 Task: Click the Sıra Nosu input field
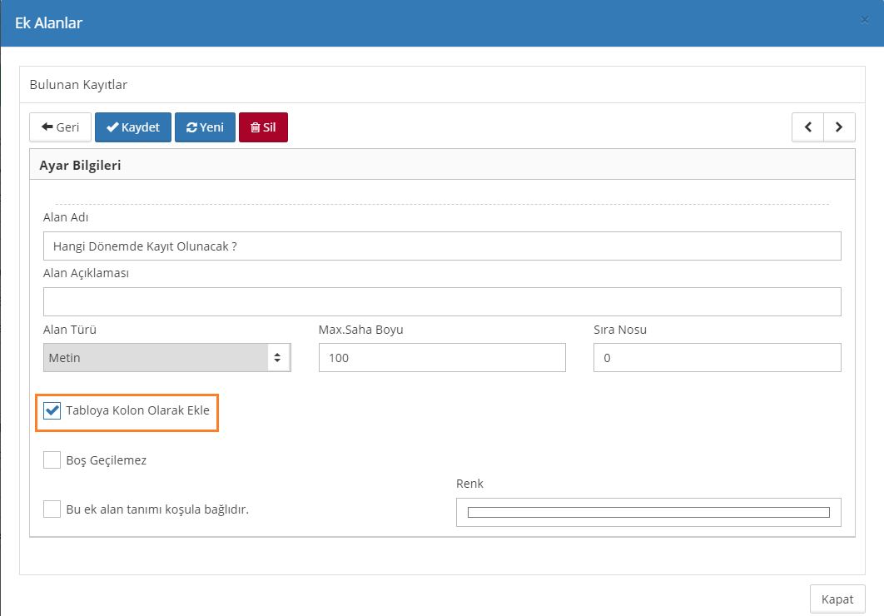(717, 358)
